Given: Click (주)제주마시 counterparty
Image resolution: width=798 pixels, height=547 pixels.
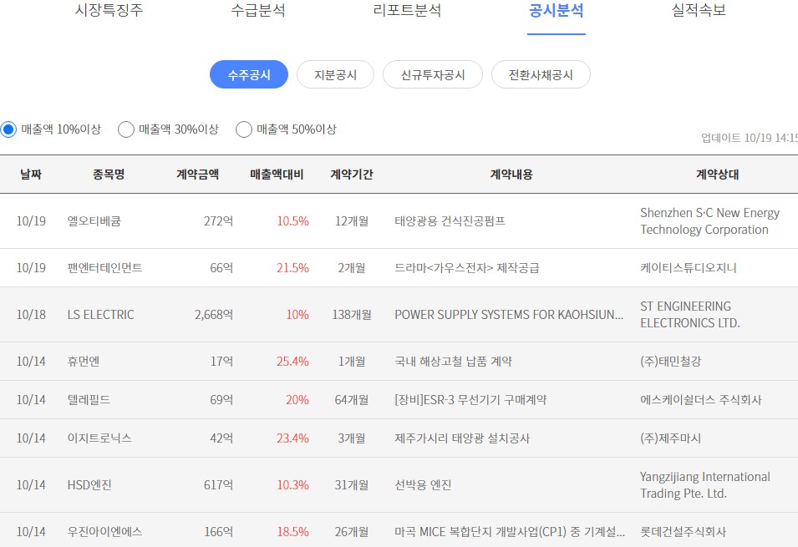Looking at the screenshot, I should tap(671, 438).
